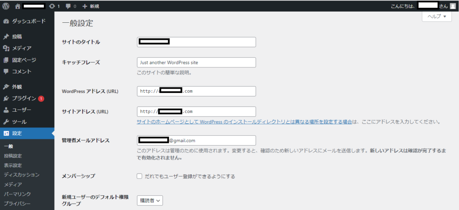Viewport: 459px width, 210px height.
Task: Click the red plugin update badge
Action: 41,99
